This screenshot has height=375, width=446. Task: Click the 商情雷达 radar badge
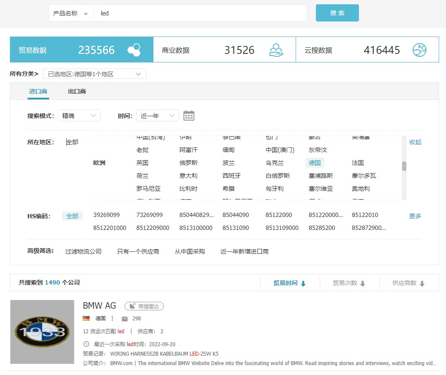pyautogui.click(x=144, y=306)
